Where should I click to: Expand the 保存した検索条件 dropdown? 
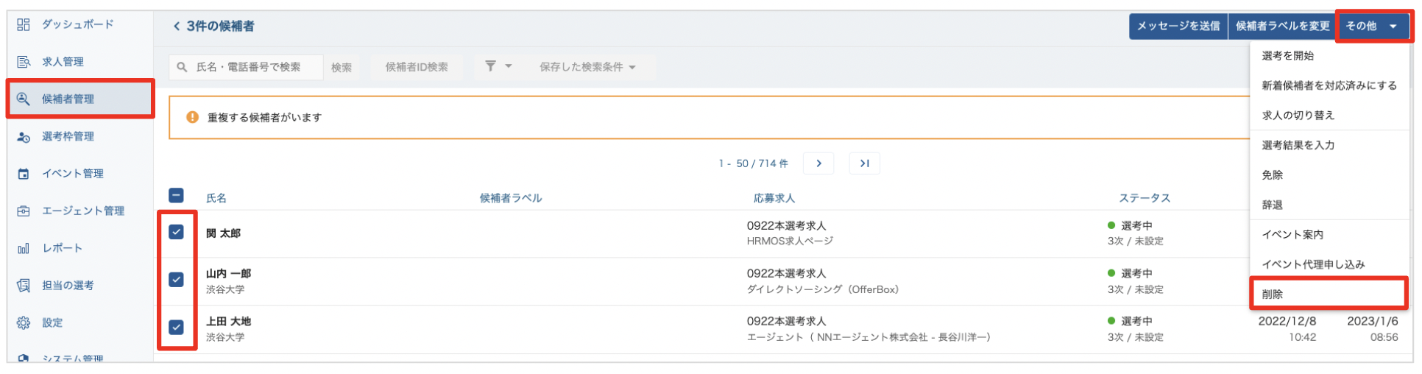point(587,67)
